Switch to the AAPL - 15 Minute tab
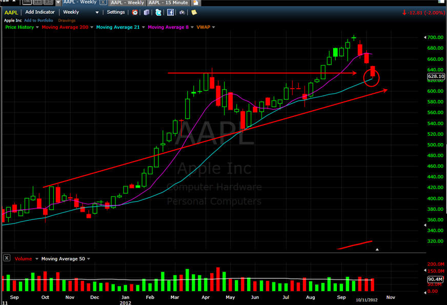The height and width of the screenshot is (305, 447). pyautogui.click(x=169, y=3)
